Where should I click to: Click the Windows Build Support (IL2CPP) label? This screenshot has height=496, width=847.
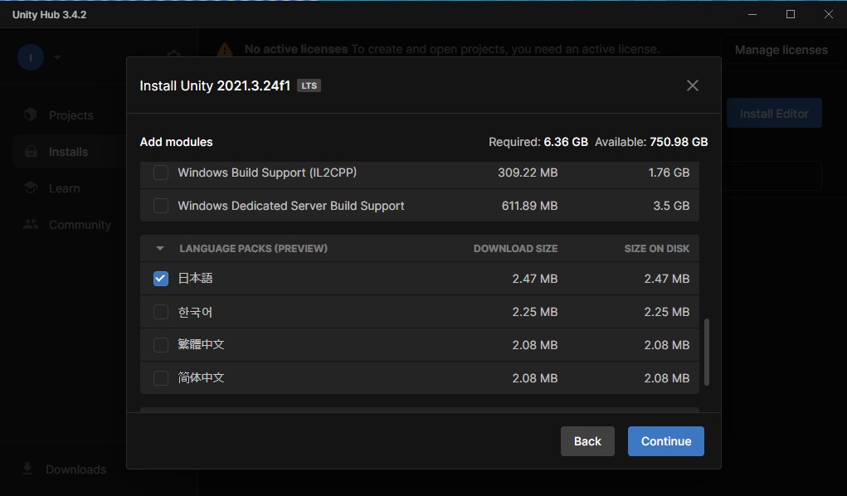tap(267, 173)
